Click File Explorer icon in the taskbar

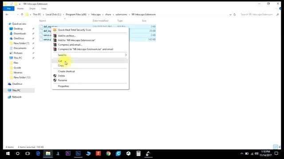(x=48, y=153)
